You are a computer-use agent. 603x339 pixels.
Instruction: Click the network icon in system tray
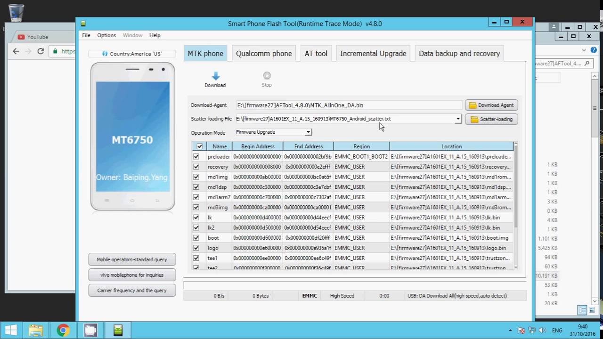531,331
